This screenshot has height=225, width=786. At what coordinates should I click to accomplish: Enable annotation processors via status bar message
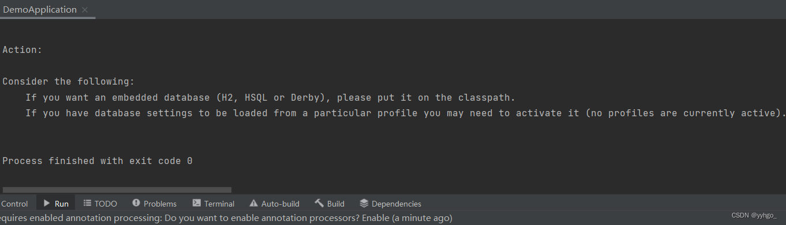click(x=226, y=218)
